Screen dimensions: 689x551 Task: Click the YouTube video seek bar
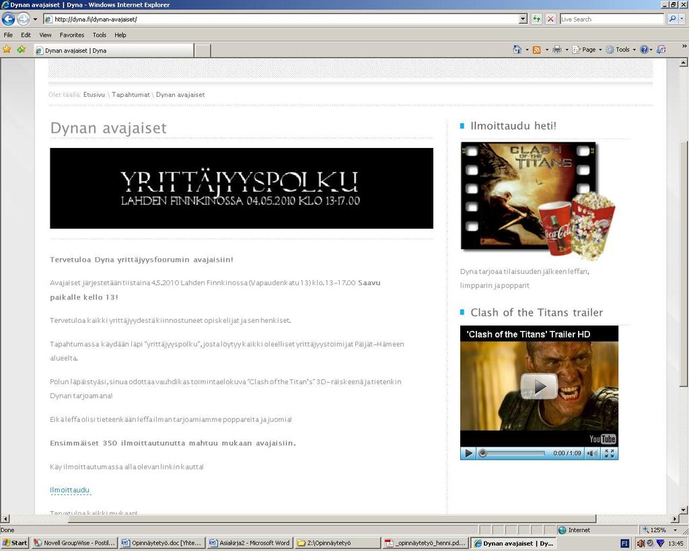click(513, 453)
